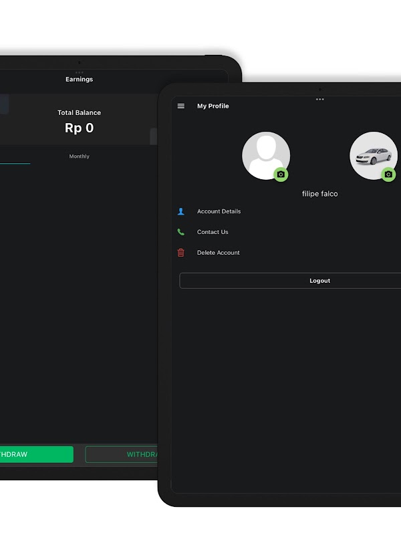This screenshot has height=535, width=401.
Task: Switch to the Monthly tab in Earnings
Action: coord(79,156)
